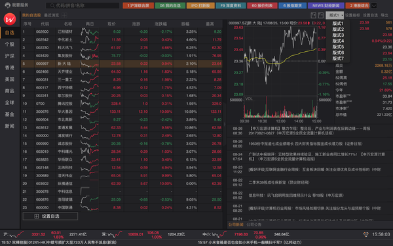Click the 60 报价列表 shortcut button

tap(262, 5)
